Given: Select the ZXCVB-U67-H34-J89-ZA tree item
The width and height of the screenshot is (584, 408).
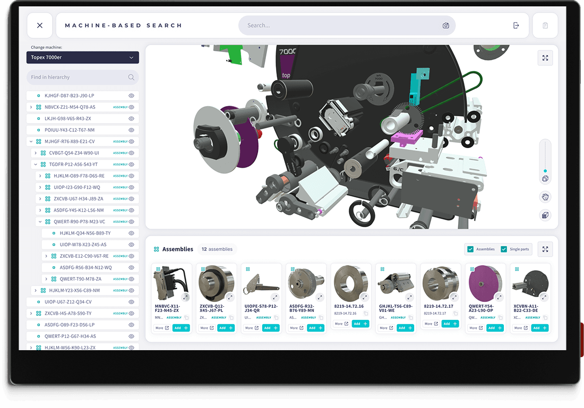Looking at the screenshot, I should click(x=87, y=199).
